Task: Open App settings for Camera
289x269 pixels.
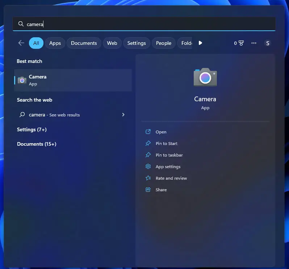Action: pos(168,167)
